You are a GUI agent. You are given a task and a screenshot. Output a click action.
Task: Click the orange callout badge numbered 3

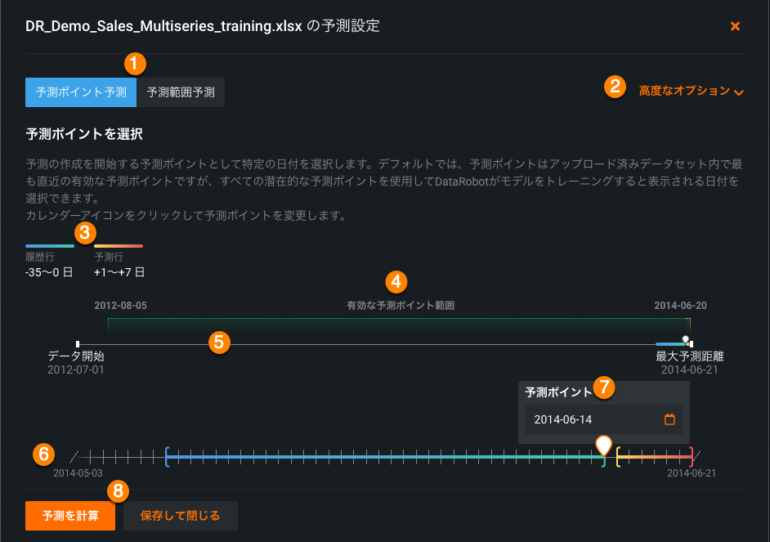[85, 232]
